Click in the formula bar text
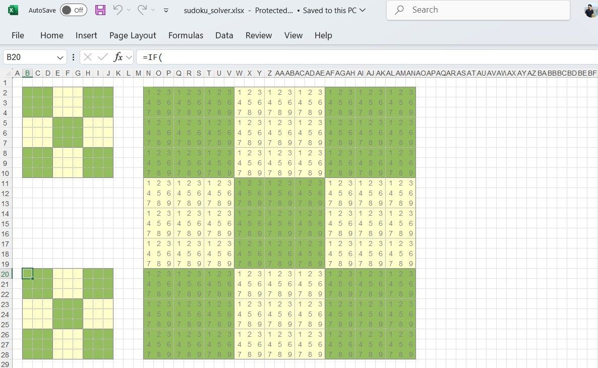 pyautogui.click(x=353, y=57)
